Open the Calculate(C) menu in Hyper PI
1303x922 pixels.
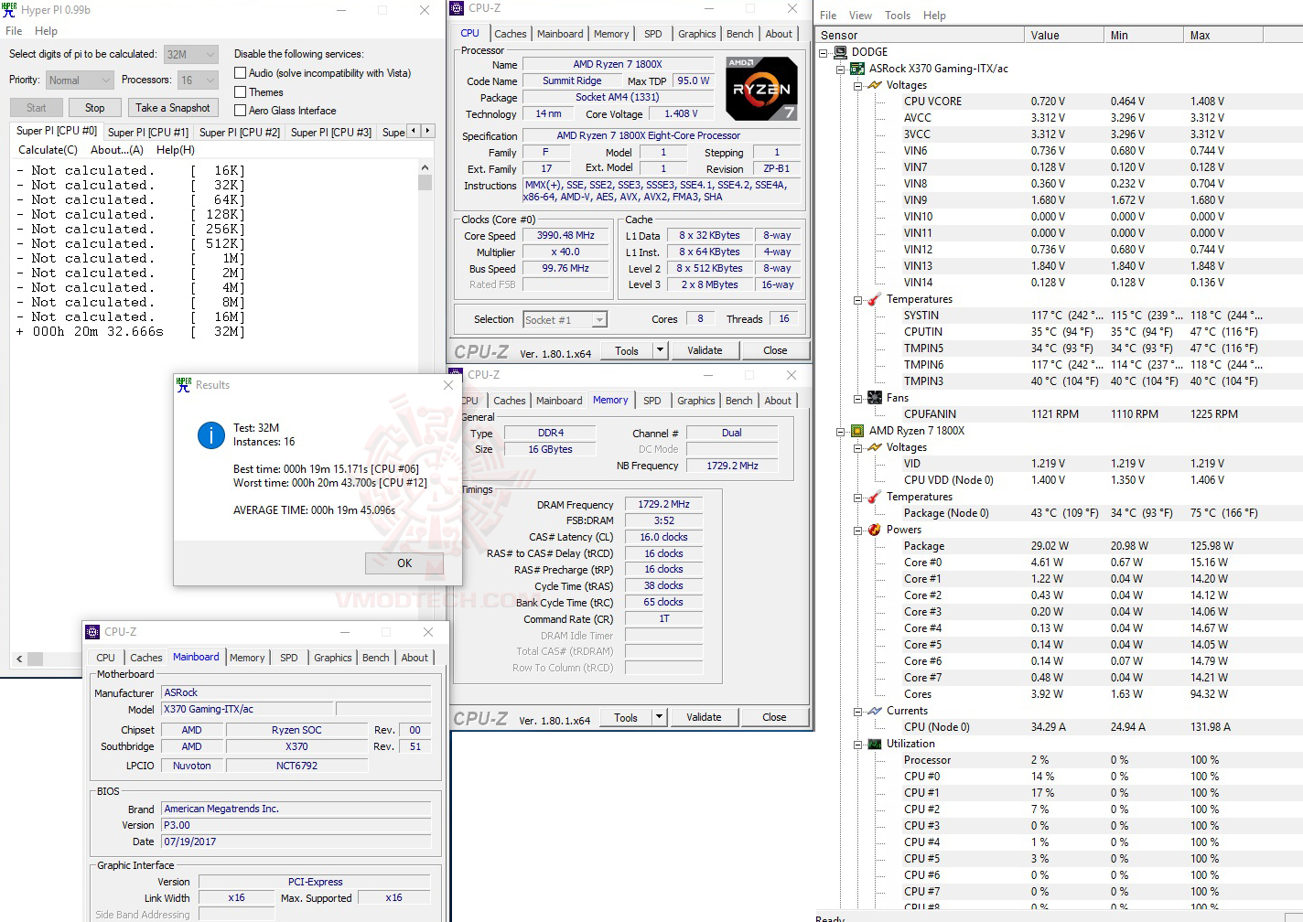click(48, 150)
